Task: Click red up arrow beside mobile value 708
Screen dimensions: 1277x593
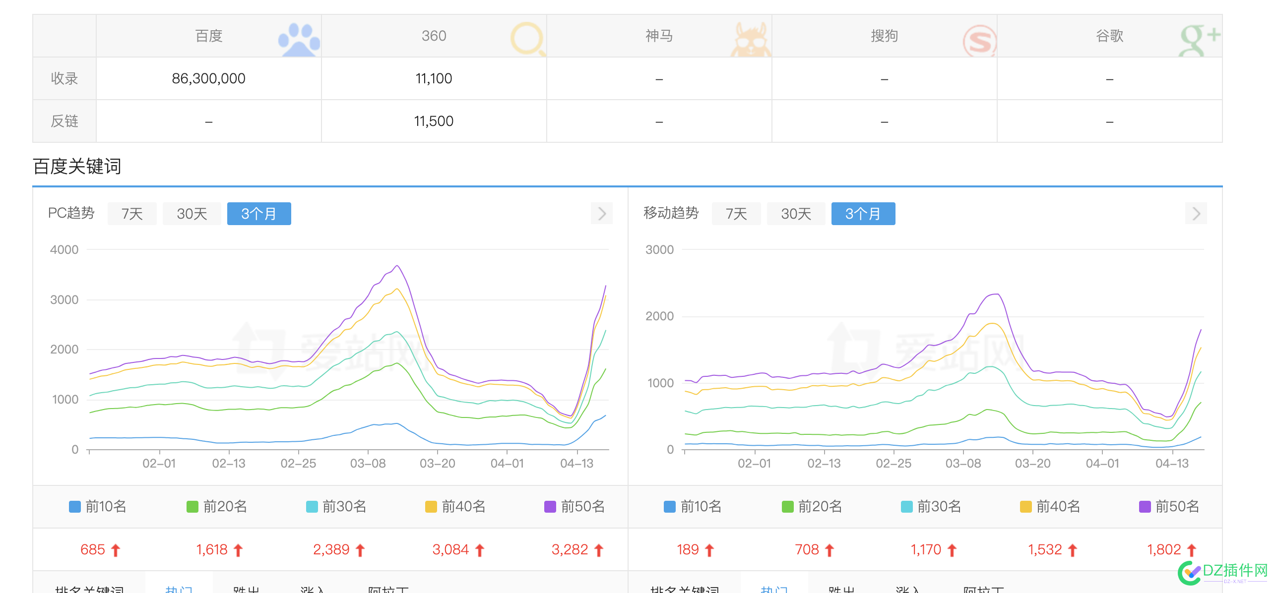Action: point(830,550)
